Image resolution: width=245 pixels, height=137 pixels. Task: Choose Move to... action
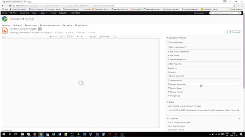click(x=173, y=68)
